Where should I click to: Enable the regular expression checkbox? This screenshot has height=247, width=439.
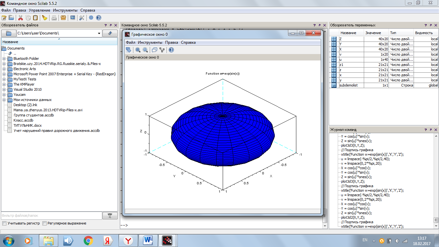45,223
